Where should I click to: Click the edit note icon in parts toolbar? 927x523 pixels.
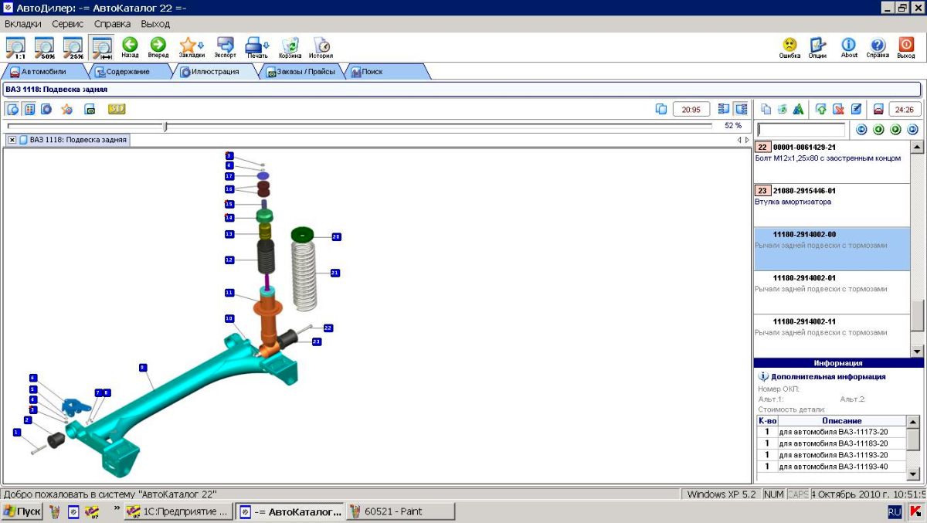[x=856, y=109]
